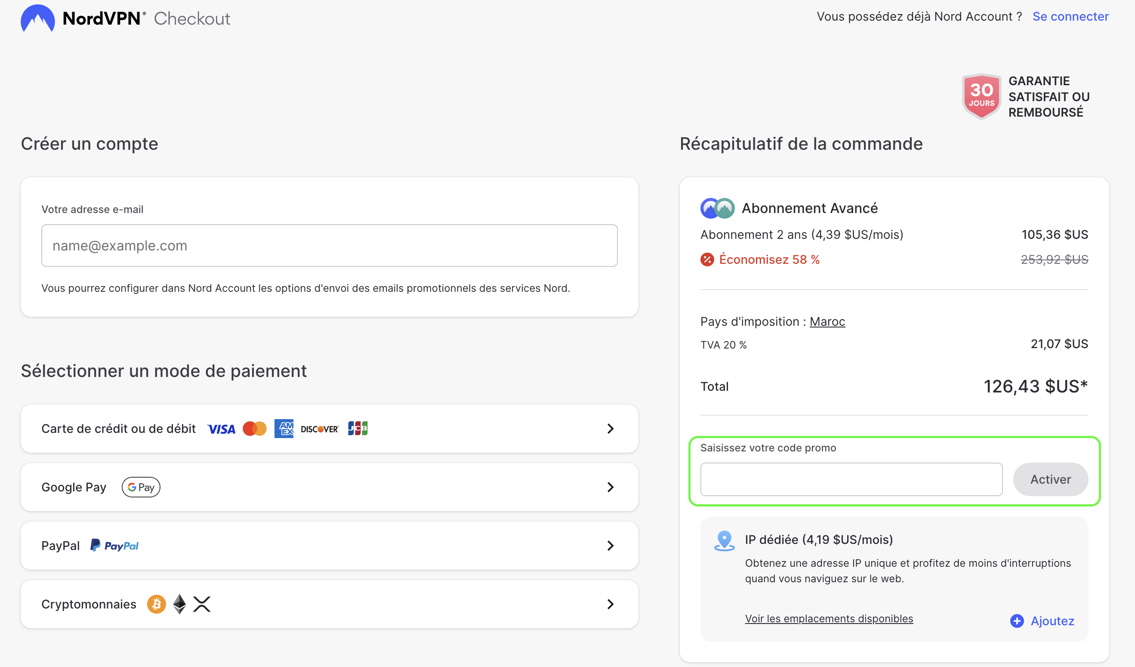The height and width of the screenshot is (667, 1135).
Task: Click Saisissez votre code promo label
Action: coord(768,448)
